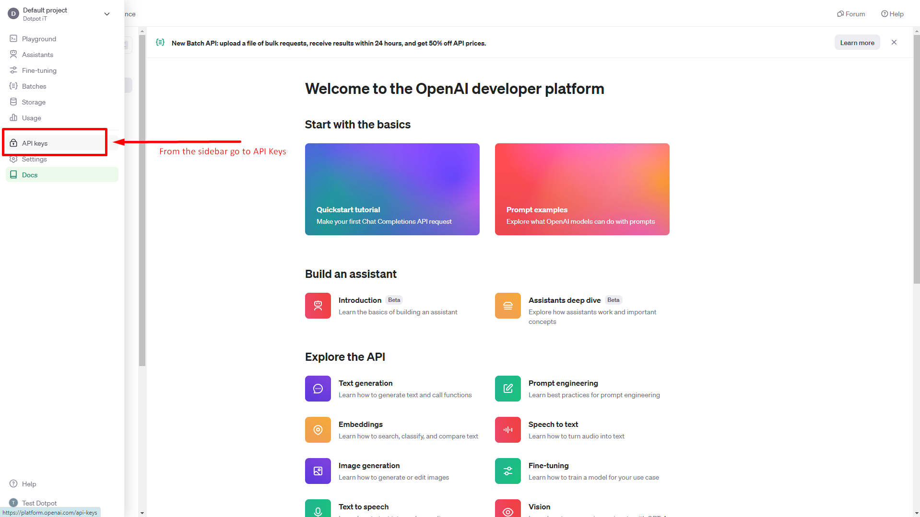Image resolution: width=920 pixels, height=517 pixels.
Task: Click the Text to speech microphone icon
Action: pos(318,508)
